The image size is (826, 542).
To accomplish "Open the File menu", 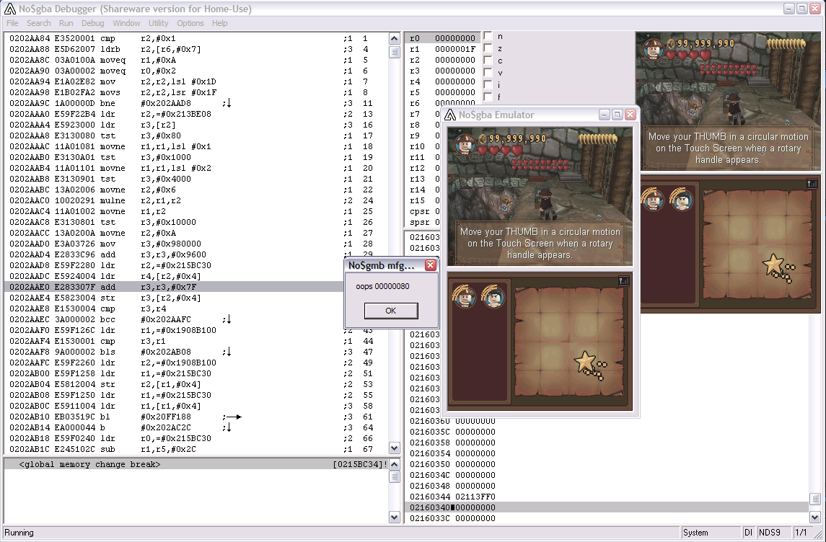I will (x=12, y=23).
